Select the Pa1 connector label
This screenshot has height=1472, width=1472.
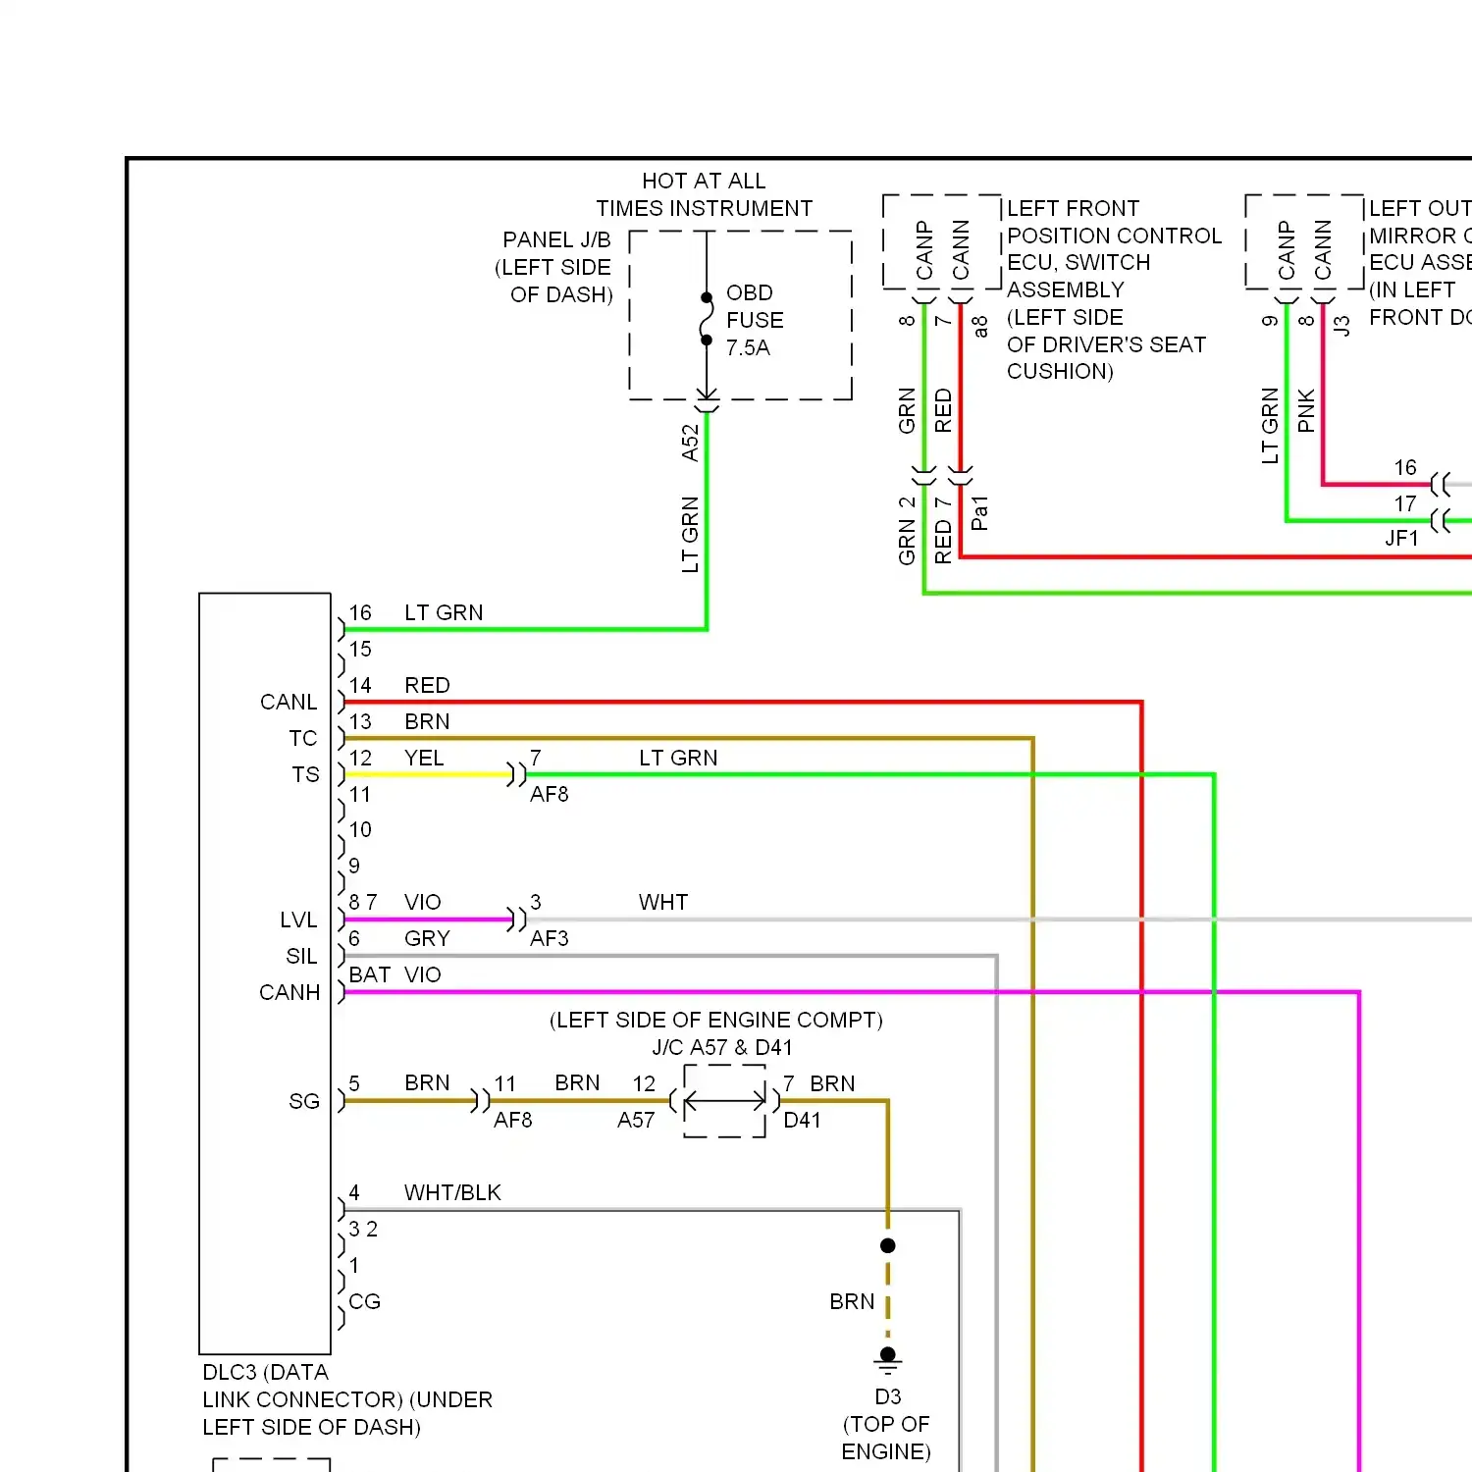tap(979, 513)
